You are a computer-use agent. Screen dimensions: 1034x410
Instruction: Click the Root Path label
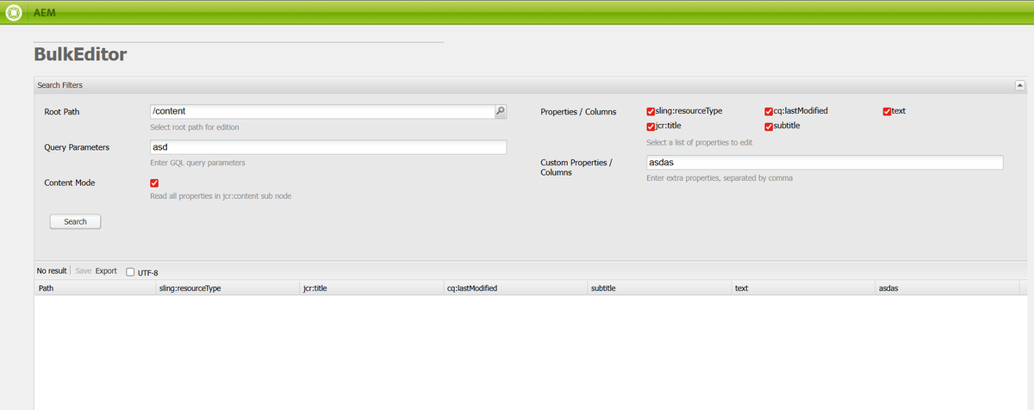point(62,112)
